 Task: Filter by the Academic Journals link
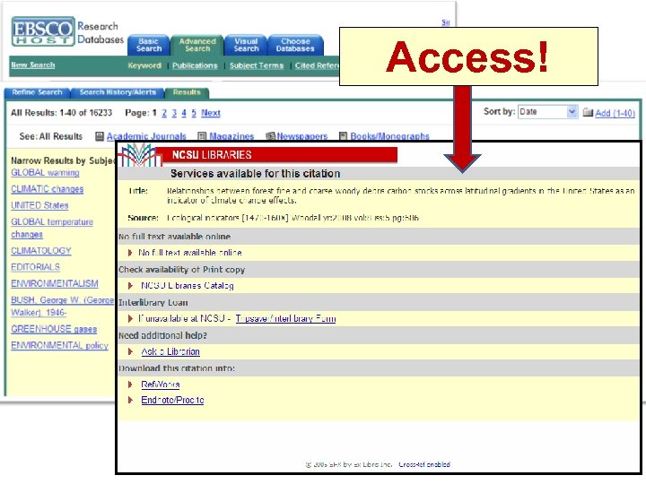click(146, 136)
